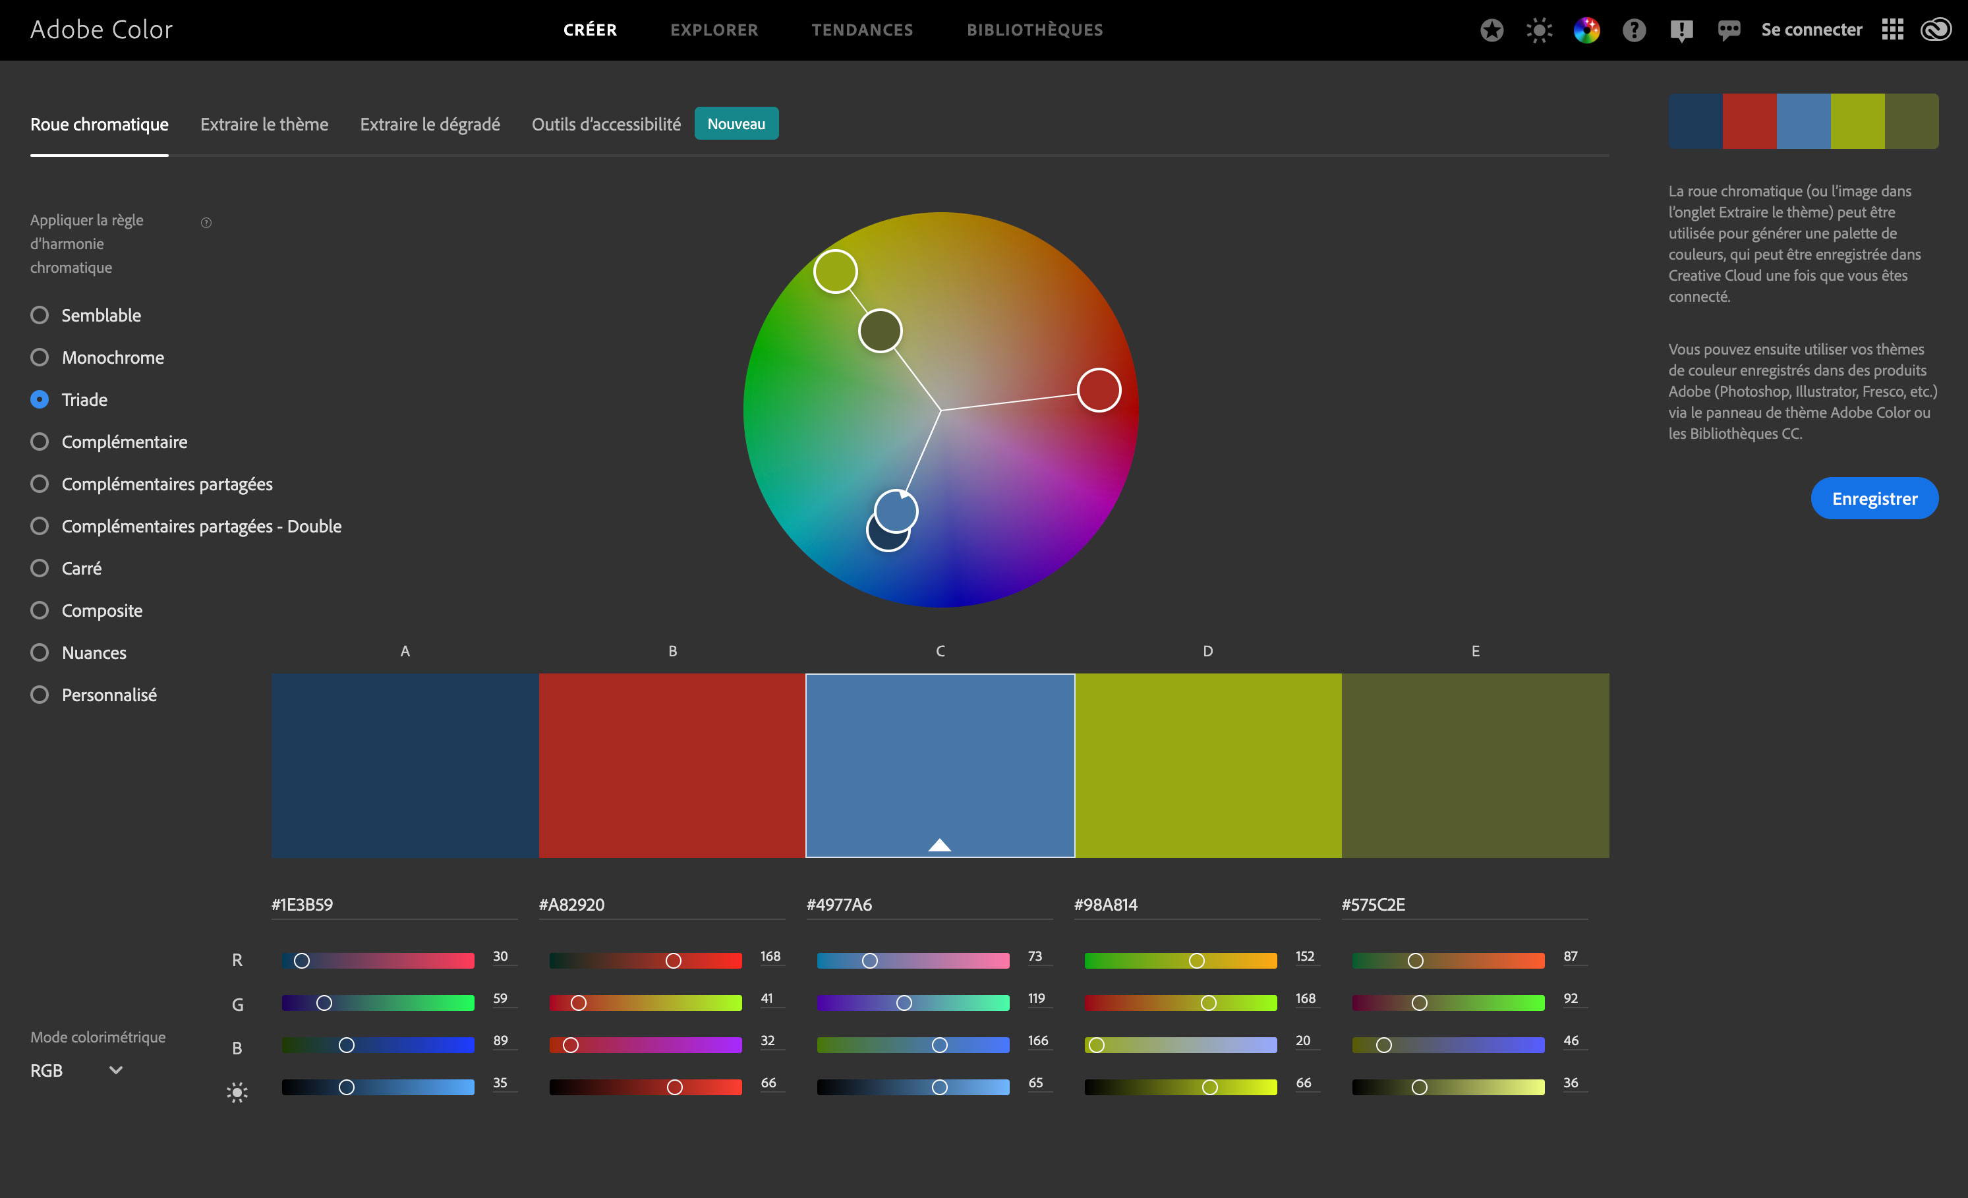The height and width of the screenshot is (1198, 1968).
Task: Switch to the Extraire le thème tab
Action: [x=264, y=124]
